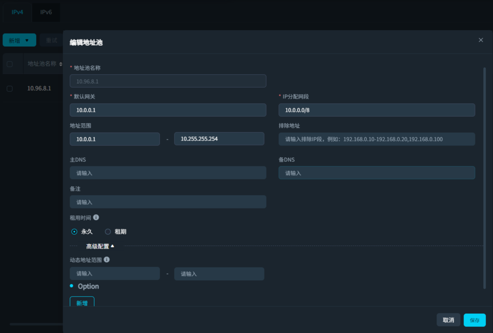Image resolution: width=493 pixels, height=333 pixels.
Task: Select the 永久 radio button
Action: click(74, 232)
